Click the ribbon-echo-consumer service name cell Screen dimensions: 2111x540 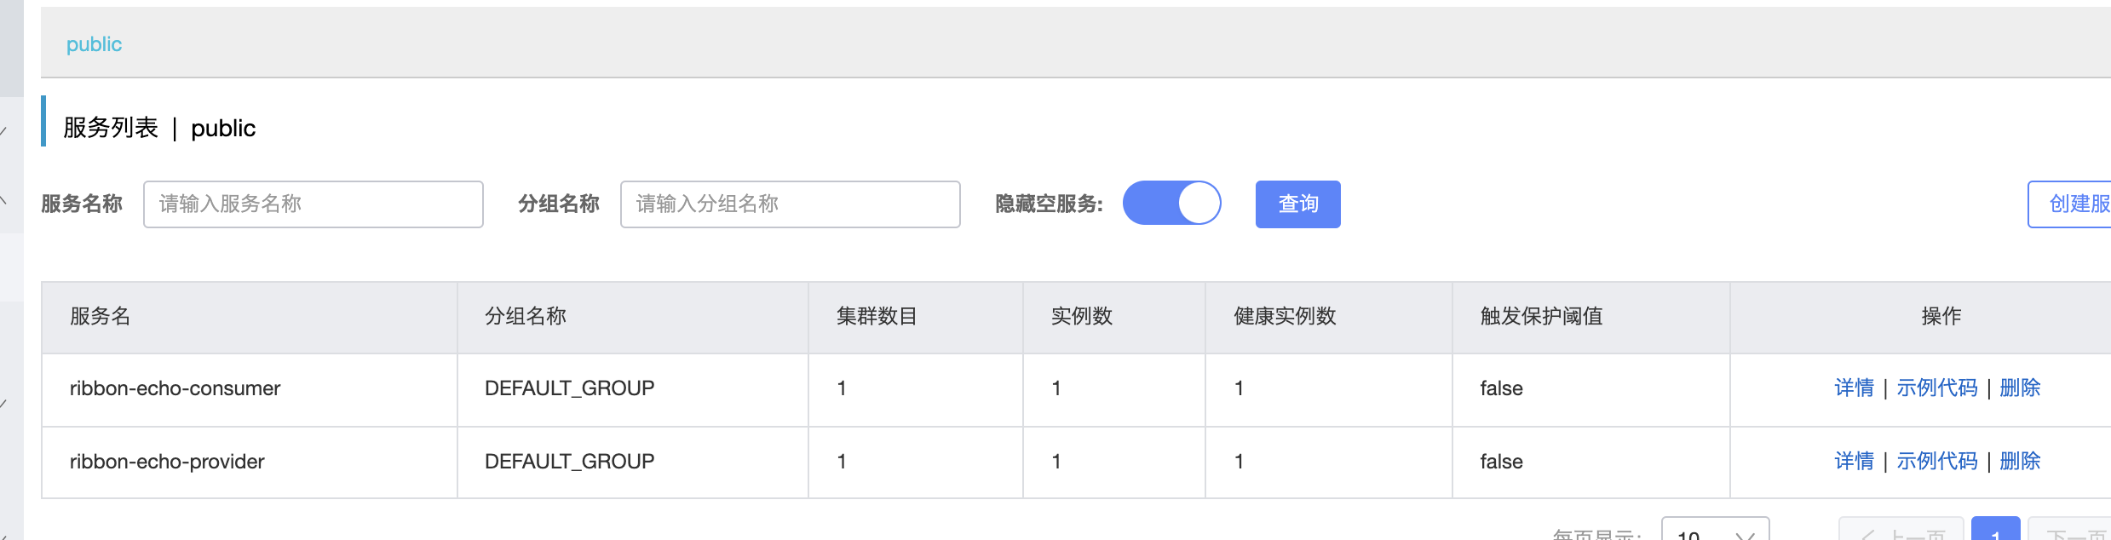click(175, 388)
